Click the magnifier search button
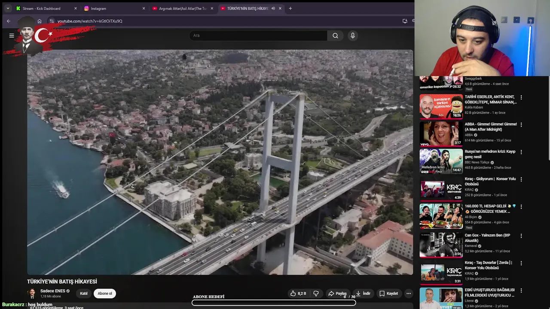The image size is (550, 309). pos(335,36)
